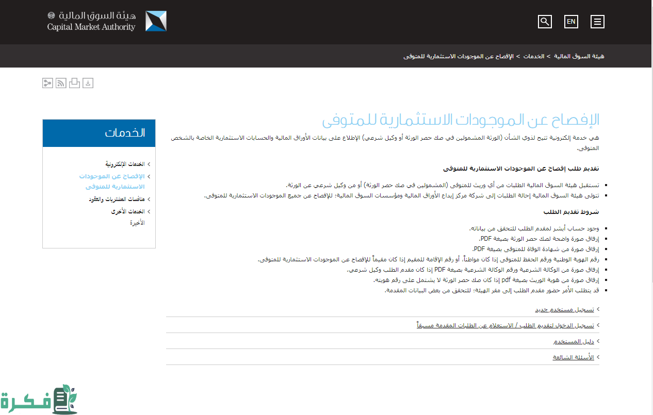Click the share icon above sidebar
653x415 pixels.
(x=47, y=83)
